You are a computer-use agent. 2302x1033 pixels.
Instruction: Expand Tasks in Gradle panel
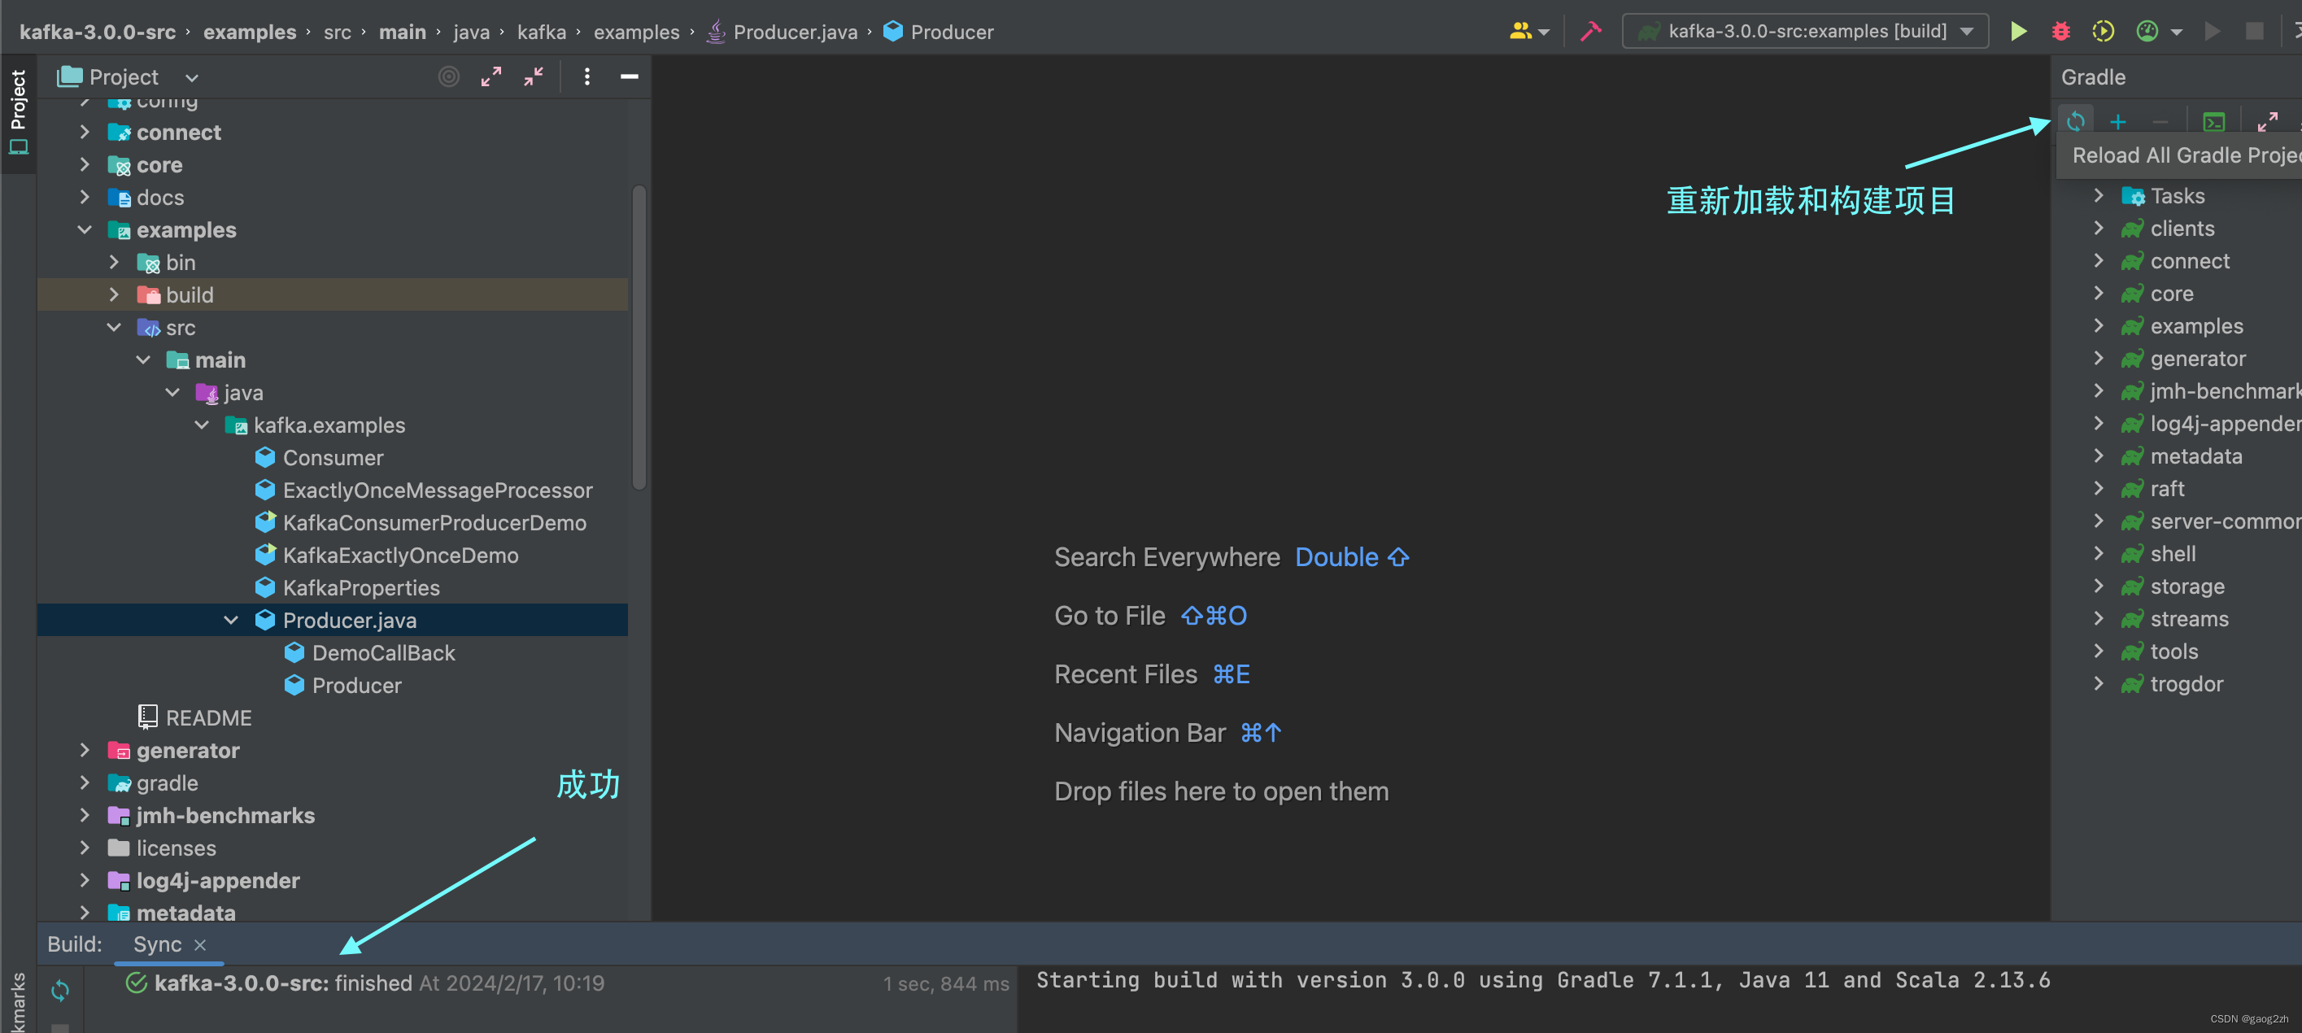click(x=2099, y=196)
